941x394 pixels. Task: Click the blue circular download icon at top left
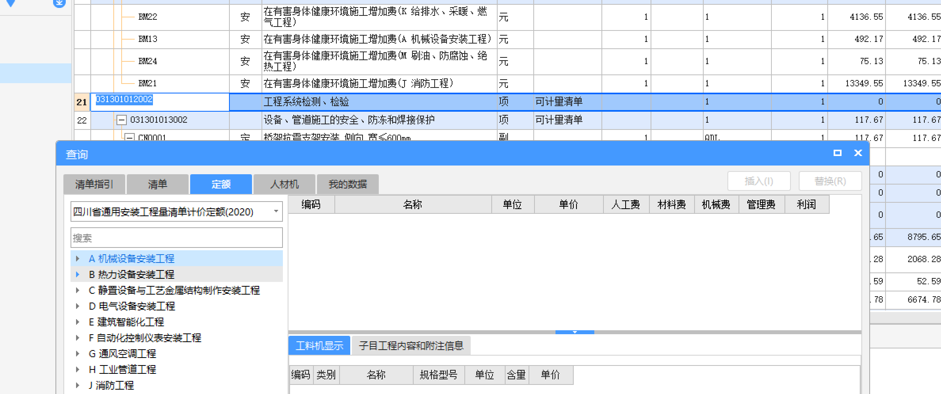point(59,4)
